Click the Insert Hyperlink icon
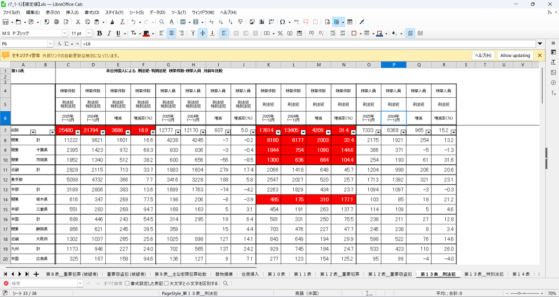 [296, 22]
